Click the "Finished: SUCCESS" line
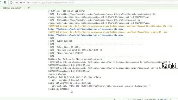The height and width of the screenshot is (100, 178). pyautogui.click(x=58, y=89)
